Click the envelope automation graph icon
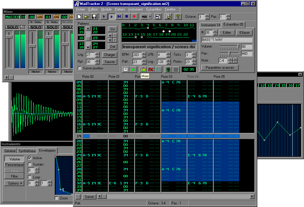Viewport: 304px width, 207px height. point(158,69)
